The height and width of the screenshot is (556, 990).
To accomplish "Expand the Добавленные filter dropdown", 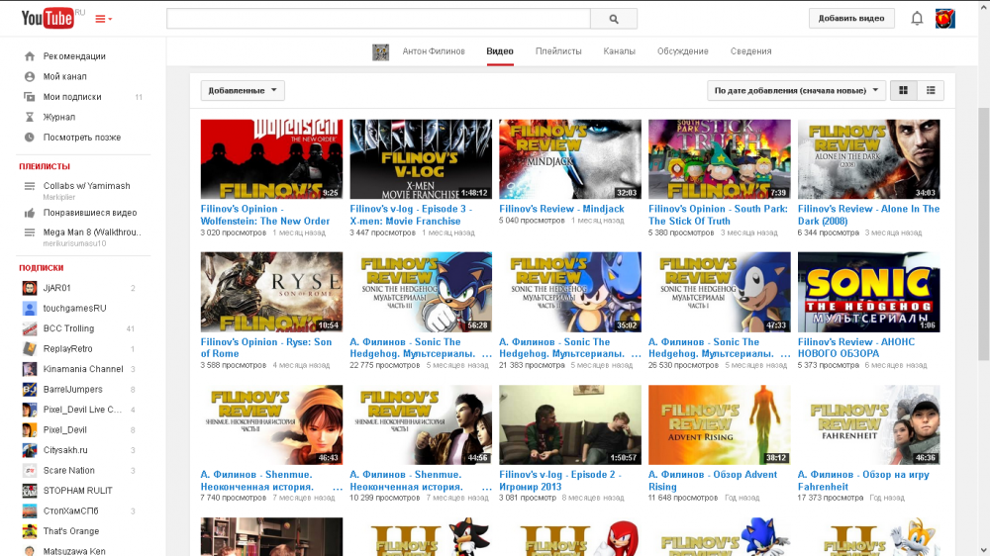I will coord(243,90).
